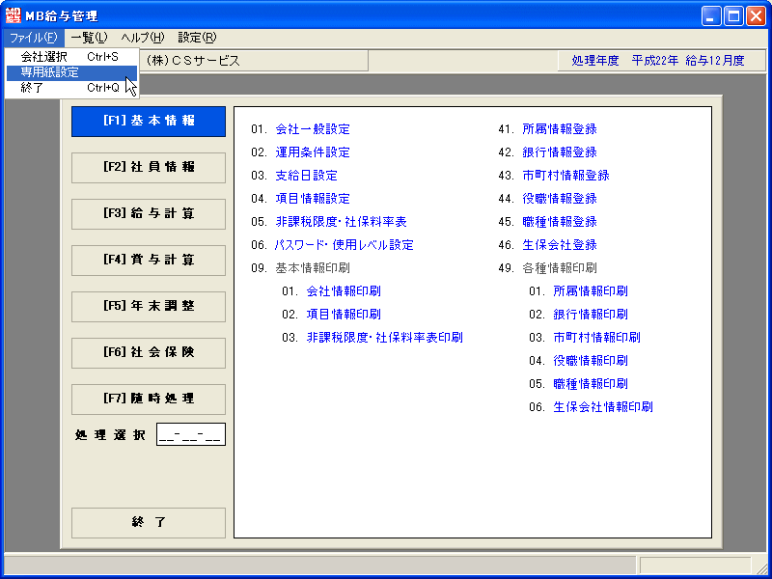
Task: Go to [F6] 社会保険
Action: [x=149, y=352]
